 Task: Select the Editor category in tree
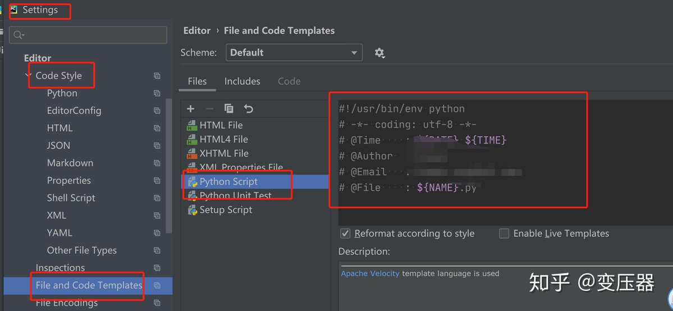click(38, 58)
